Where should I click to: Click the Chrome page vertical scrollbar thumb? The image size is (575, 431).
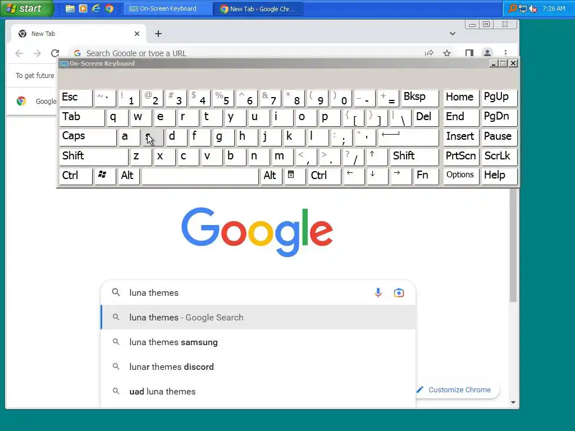click(513, 246)
